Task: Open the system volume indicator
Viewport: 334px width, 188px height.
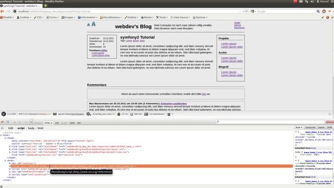Action: point(312,2)
